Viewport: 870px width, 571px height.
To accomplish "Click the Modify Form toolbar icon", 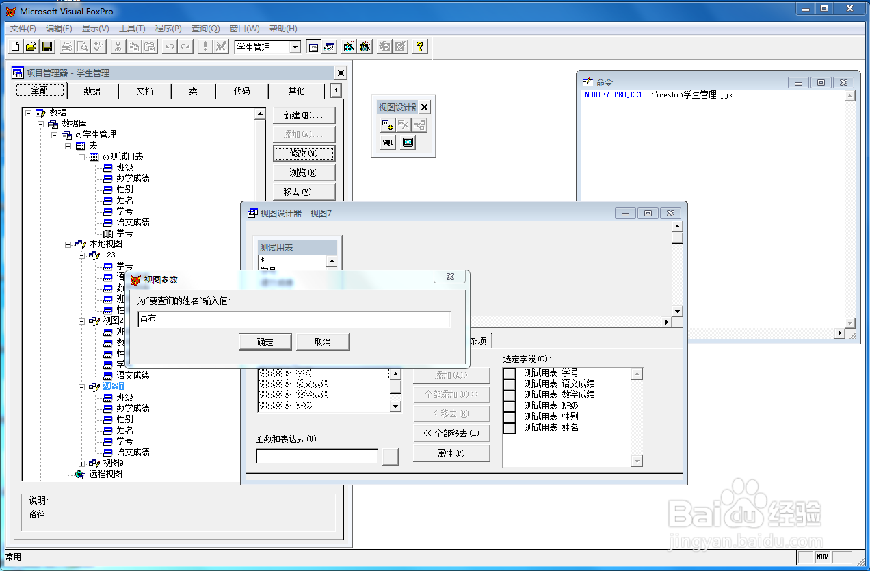I will click(x=220, y=47).
